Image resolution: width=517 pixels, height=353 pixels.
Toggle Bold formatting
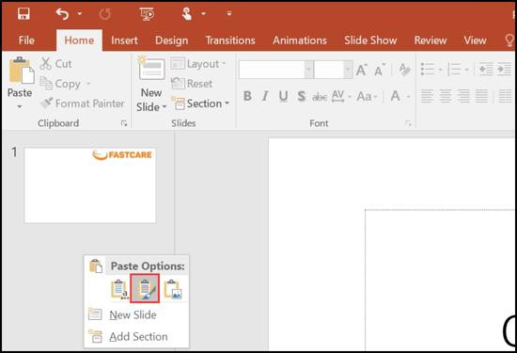(247, 96)
